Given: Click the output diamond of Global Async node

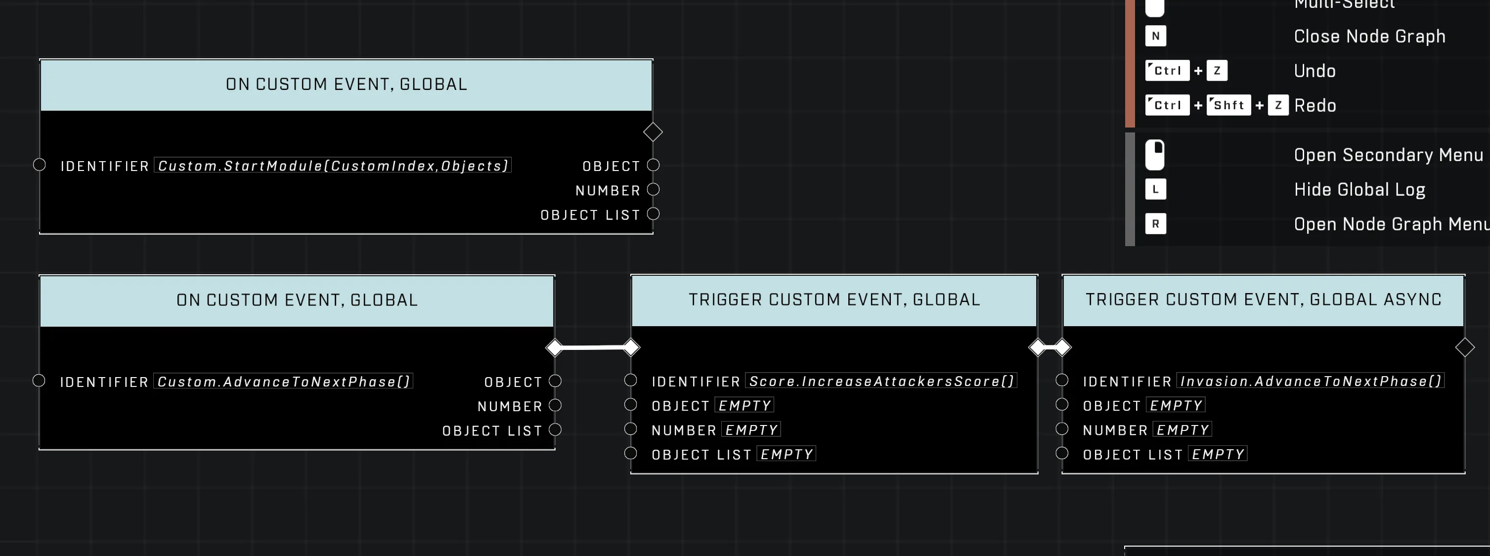Looking at the screenshot, I should click(1465, 347).
